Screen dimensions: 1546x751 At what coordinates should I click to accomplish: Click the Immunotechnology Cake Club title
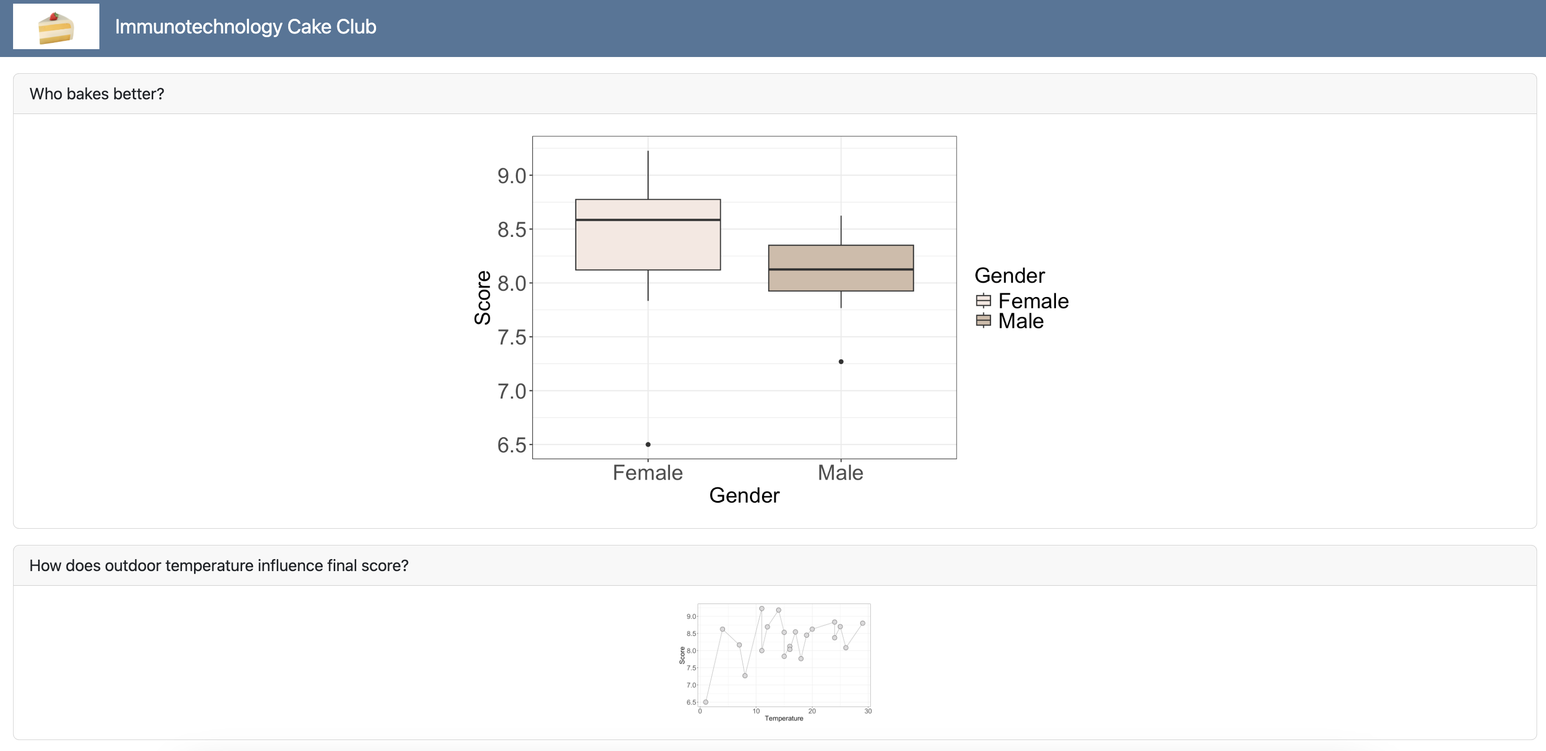click(245, 27)
